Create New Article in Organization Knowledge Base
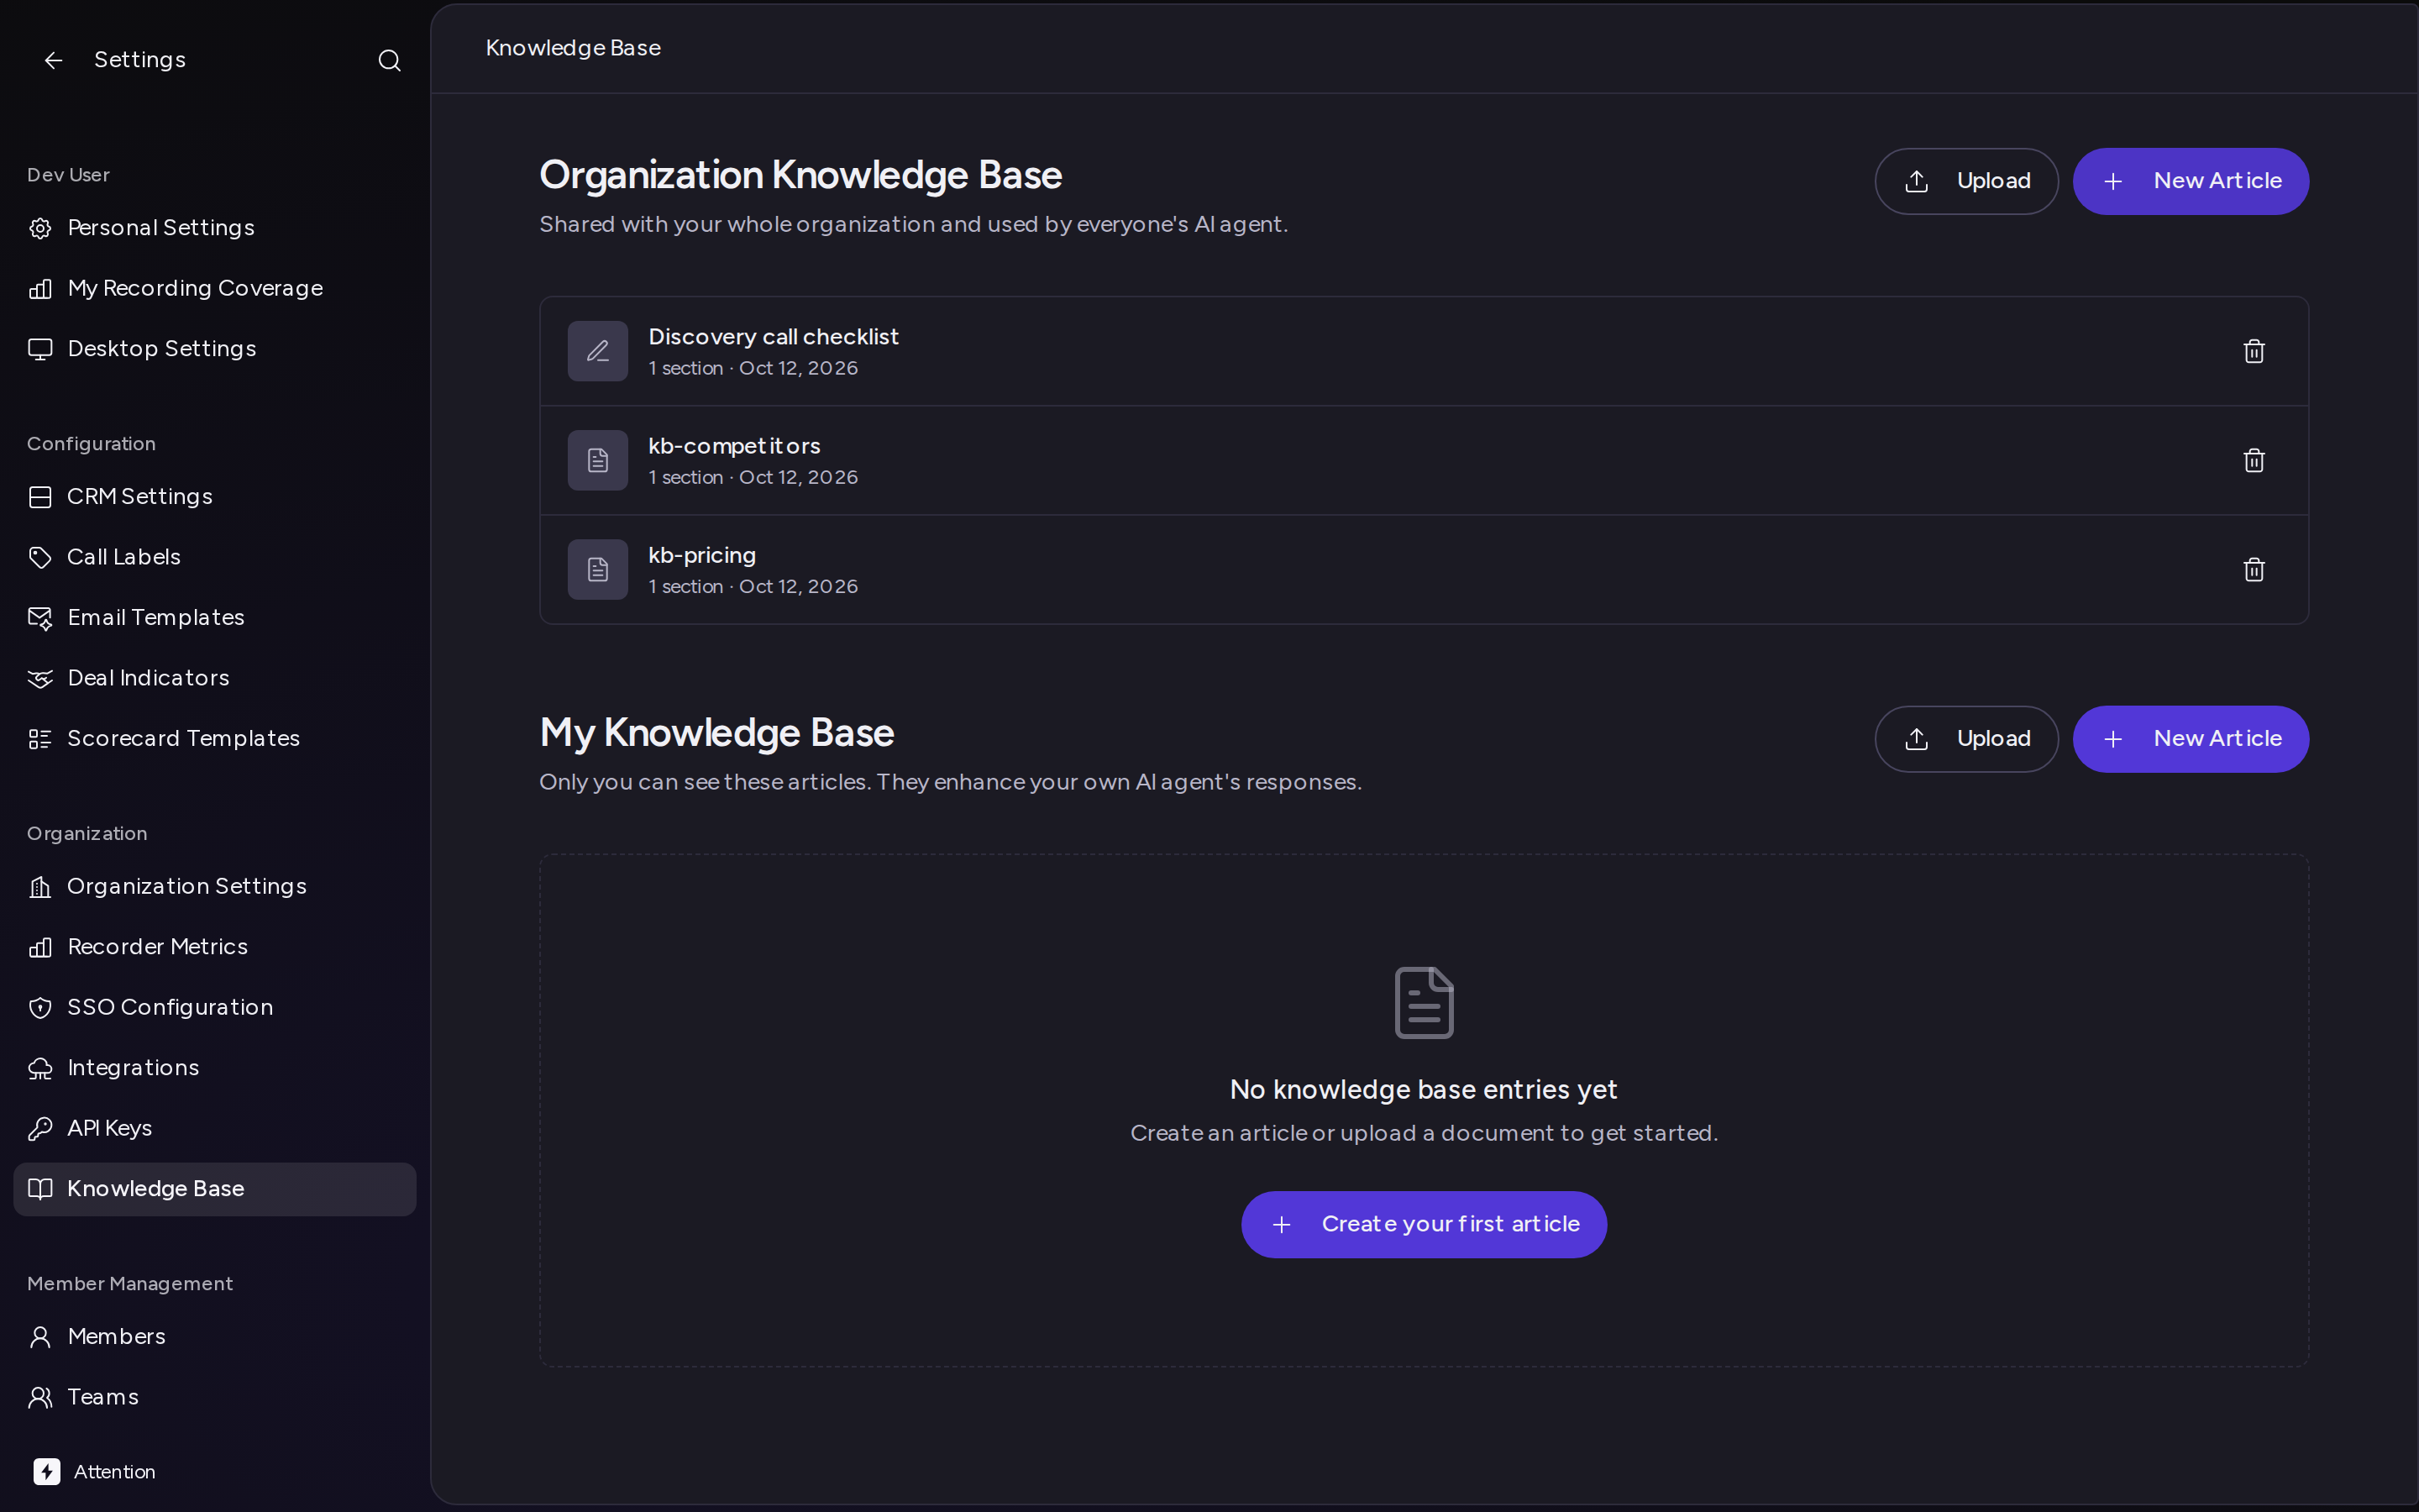The height and width of the screenshot is (1512, 2419). (2190, 181)
